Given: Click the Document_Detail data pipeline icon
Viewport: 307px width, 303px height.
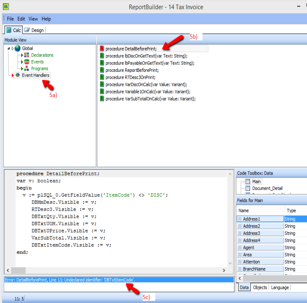Looking at the screenshot, I should [x=248, y=188].
